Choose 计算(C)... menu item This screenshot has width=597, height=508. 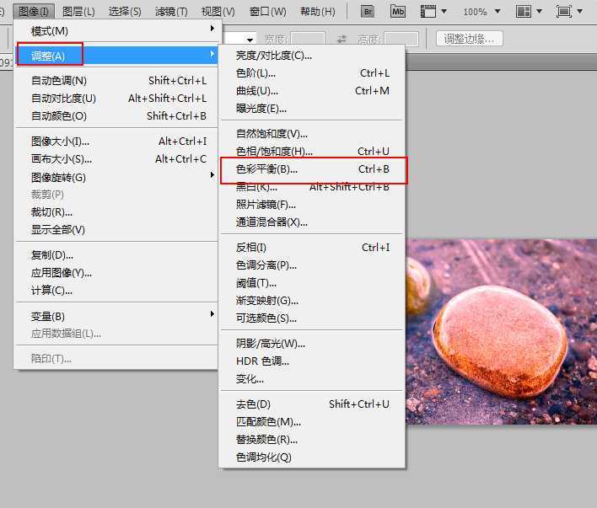coord(116,291)
